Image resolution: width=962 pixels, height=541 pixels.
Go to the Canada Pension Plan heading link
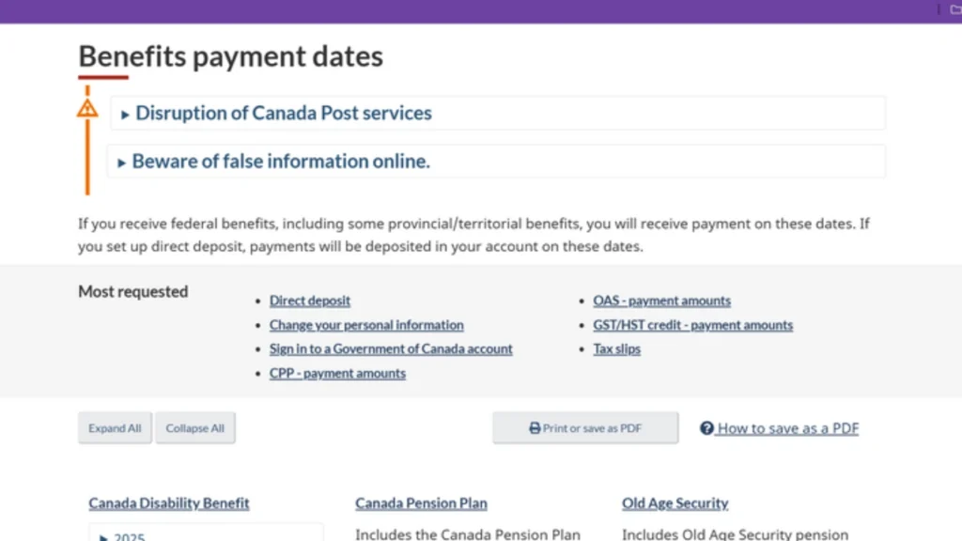coord(421,503)
